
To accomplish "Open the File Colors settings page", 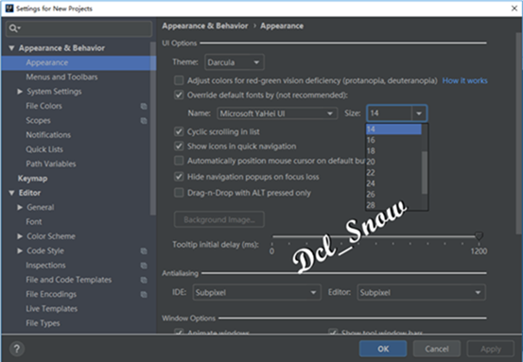I will click(x=44, y=106).
